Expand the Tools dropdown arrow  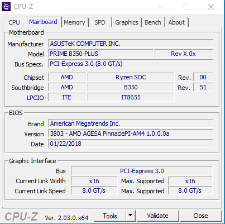[131, 216]
